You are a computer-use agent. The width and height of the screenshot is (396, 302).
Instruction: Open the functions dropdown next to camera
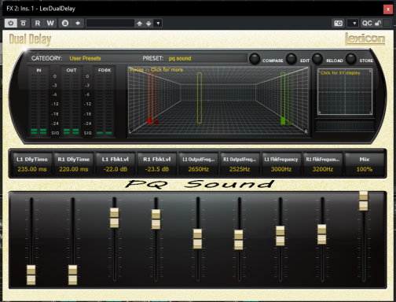click(x=353, y=23)
